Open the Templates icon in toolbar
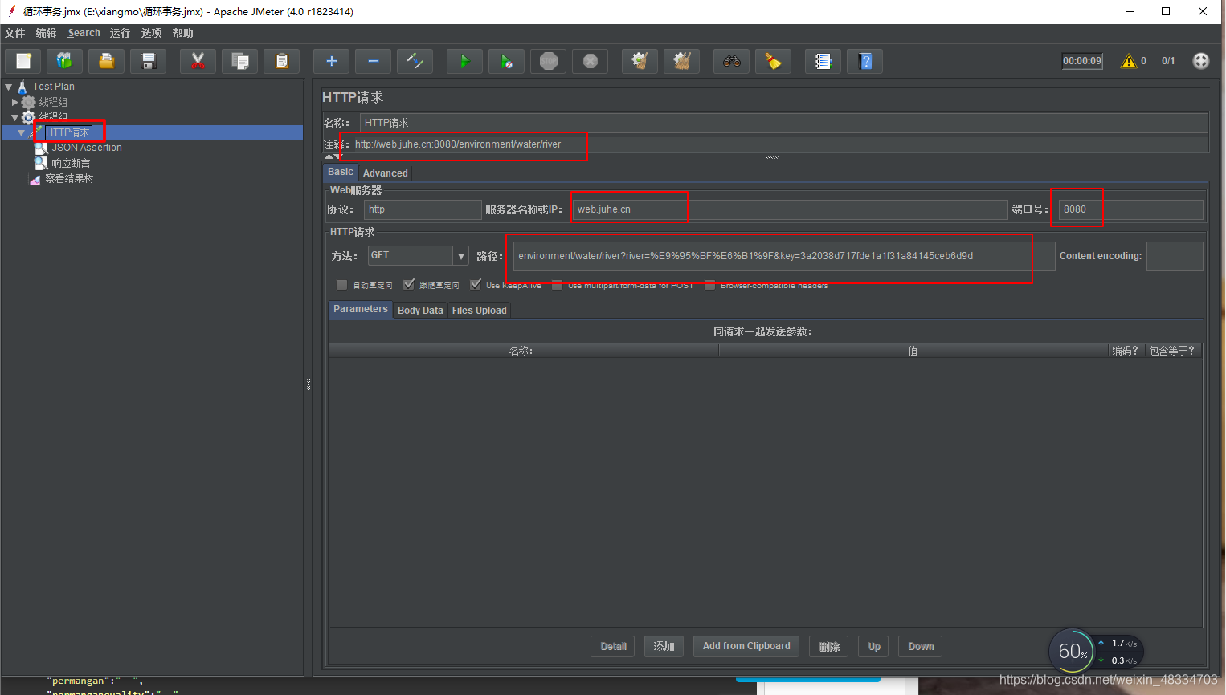 (x=65, y=61)
